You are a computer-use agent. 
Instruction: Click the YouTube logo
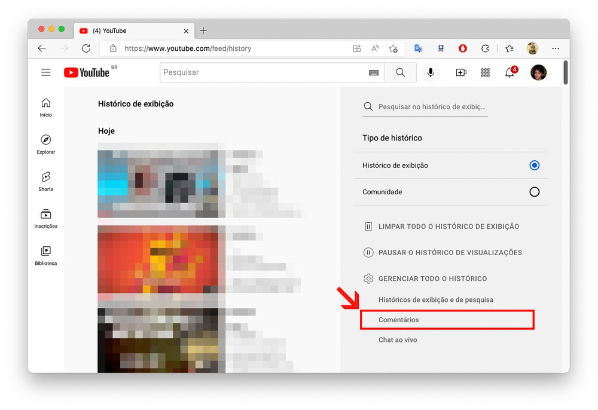pos(87,72)
